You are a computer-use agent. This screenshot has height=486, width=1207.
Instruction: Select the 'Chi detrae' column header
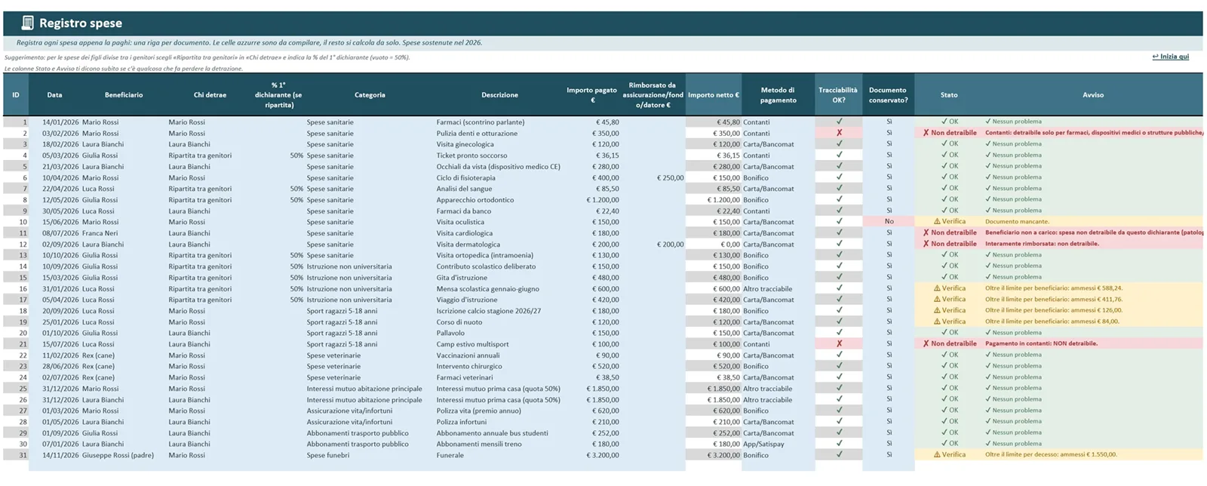pyautogui.click(x=210, y=95)
